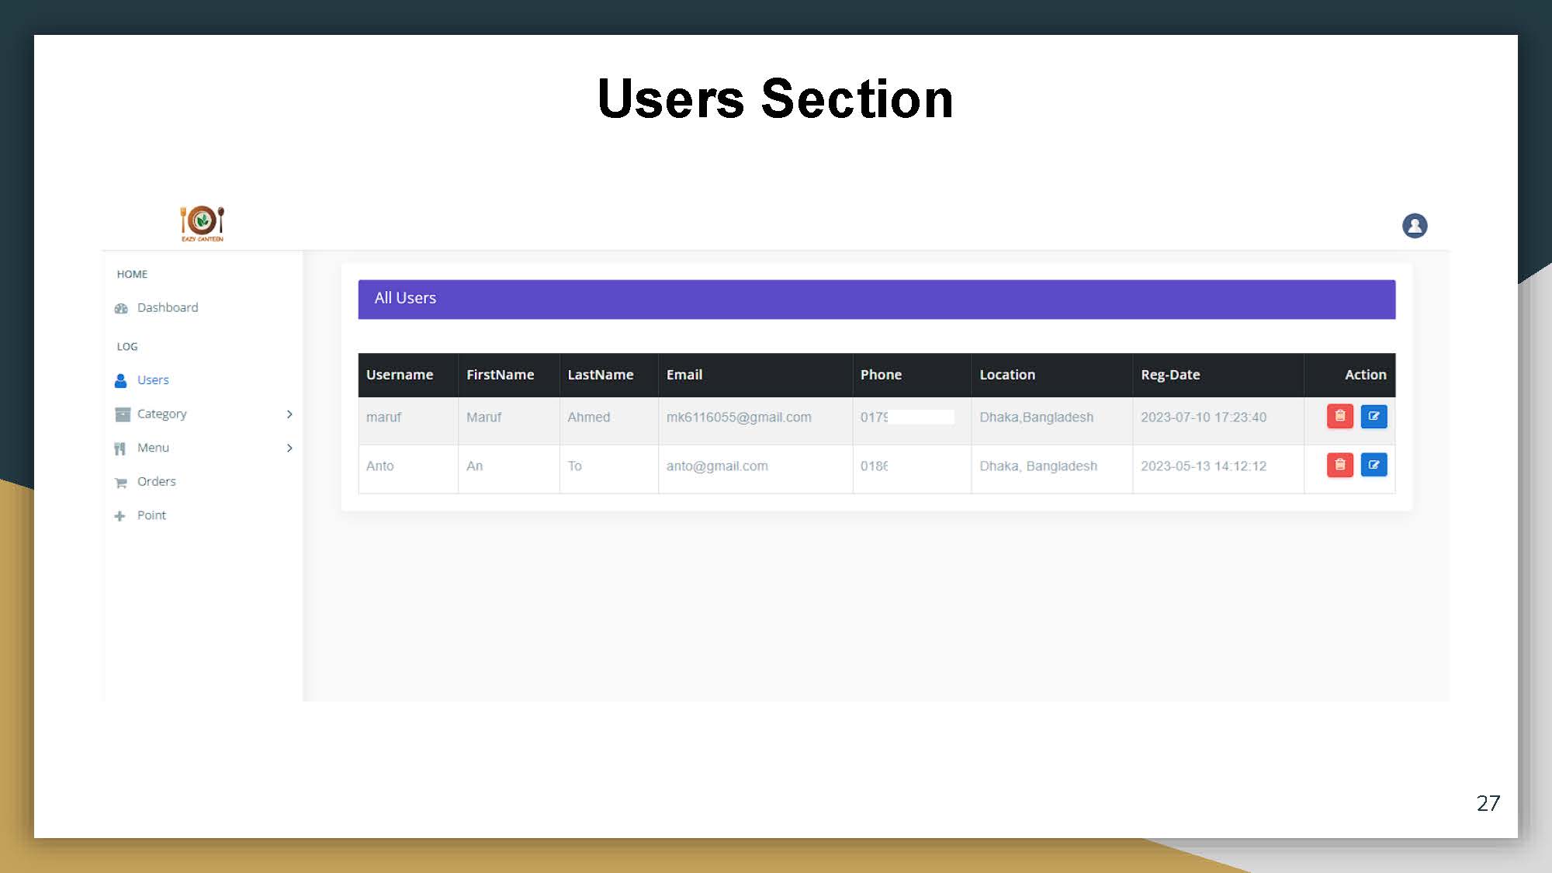Screen dimensions: 1552x873
Task: Edit user Anto with the blue edit button
Action: pos(1374,465)
